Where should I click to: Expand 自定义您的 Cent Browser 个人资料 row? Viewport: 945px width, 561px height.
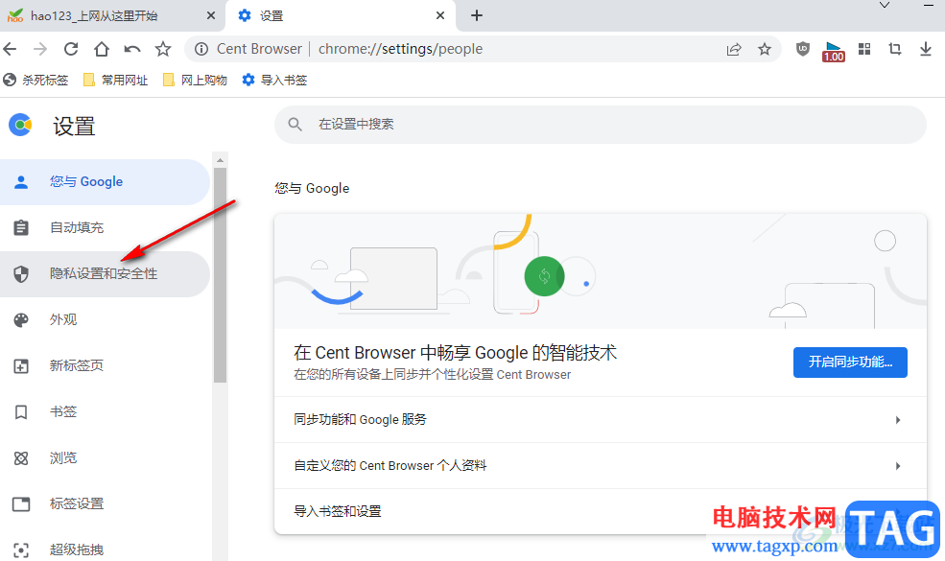pyautogui.click(x=601, y=466)
